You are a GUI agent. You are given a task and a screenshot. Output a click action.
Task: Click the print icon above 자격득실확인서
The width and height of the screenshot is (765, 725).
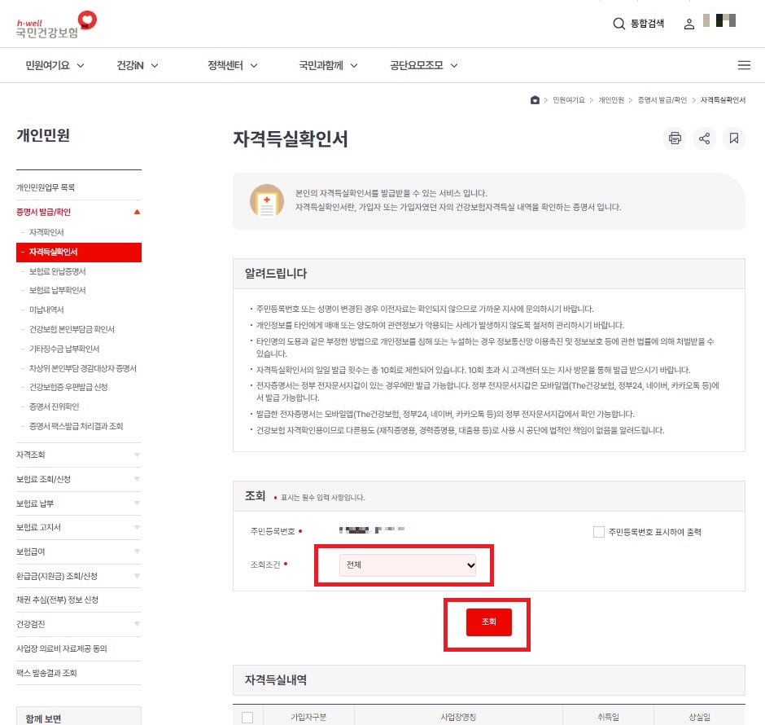pos(675,138)
